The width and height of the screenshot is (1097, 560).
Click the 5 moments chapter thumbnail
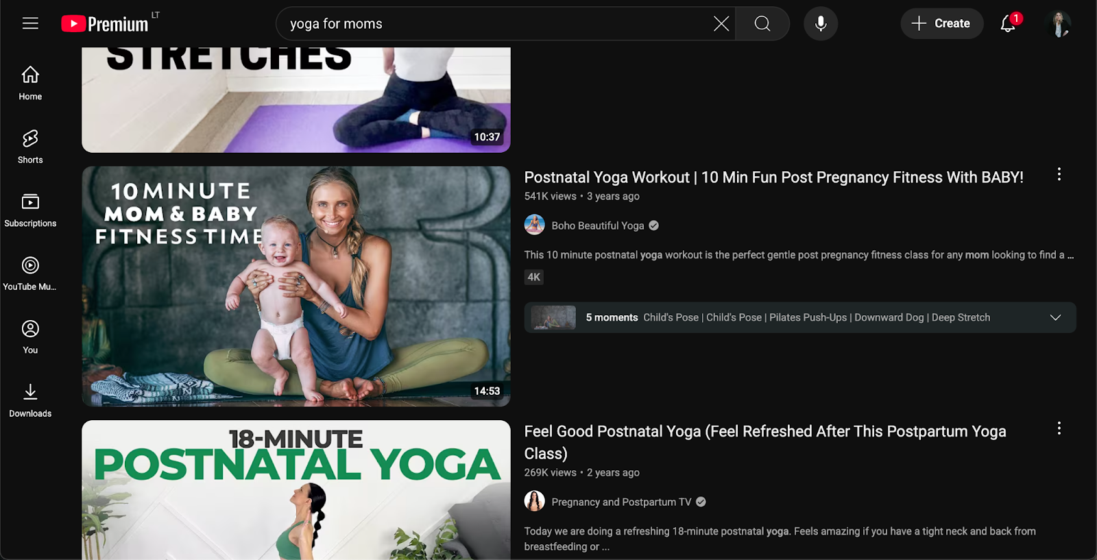(x=553, y=318)
